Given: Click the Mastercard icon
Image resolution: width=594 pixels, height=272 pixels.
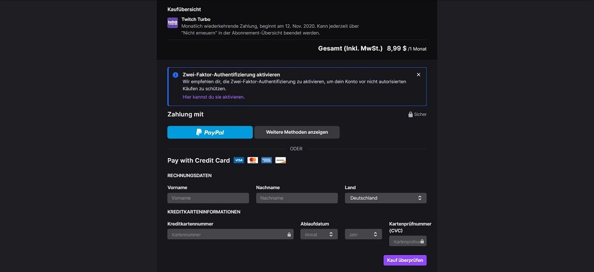Looking at the screenshot, I should point(253,160).
